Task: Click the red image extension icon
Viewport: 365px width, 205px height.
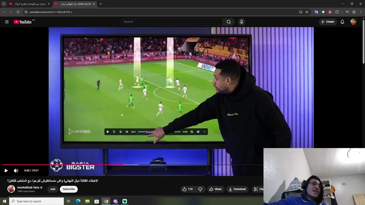Action: coord(330,12)
